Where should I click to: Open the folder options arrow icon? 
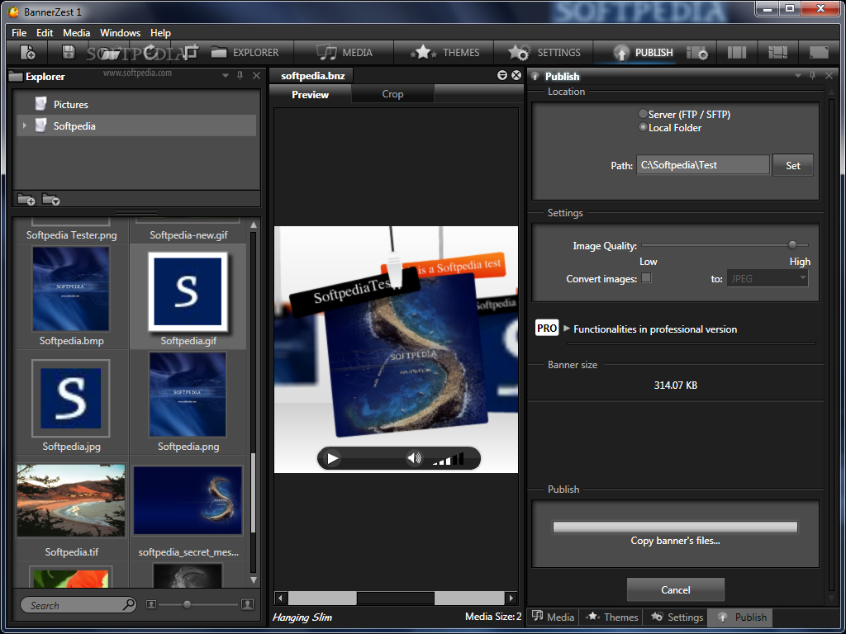point(50,200)
